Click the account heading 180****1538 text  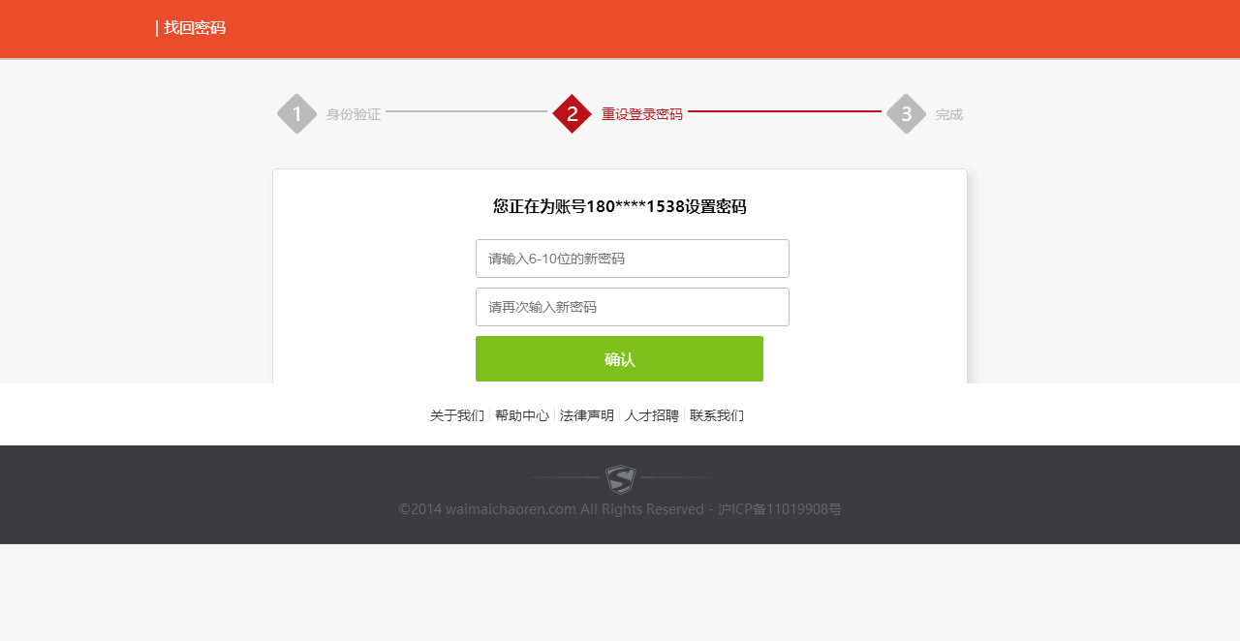click(x=635, y=206)
